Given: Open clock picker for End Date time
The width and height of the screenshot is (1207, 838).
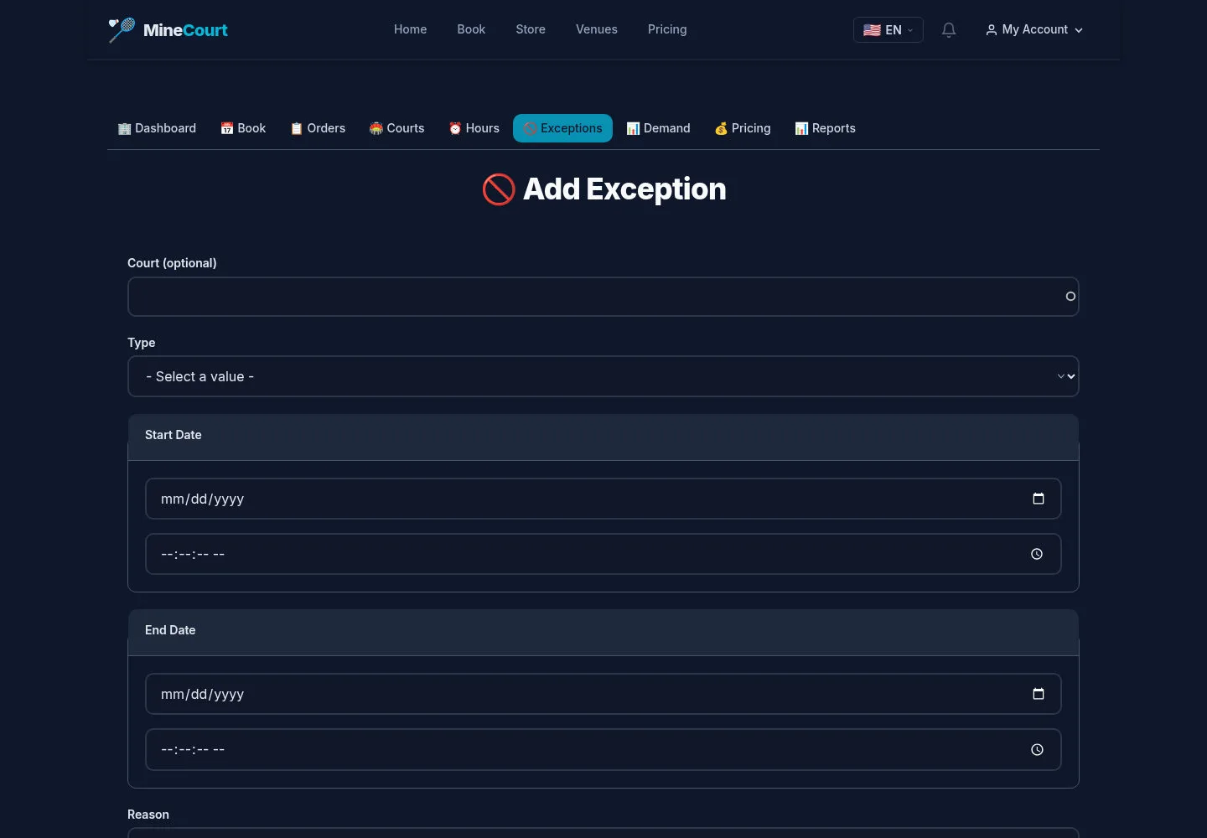Looking at the screenshot, I should 1037,749.
